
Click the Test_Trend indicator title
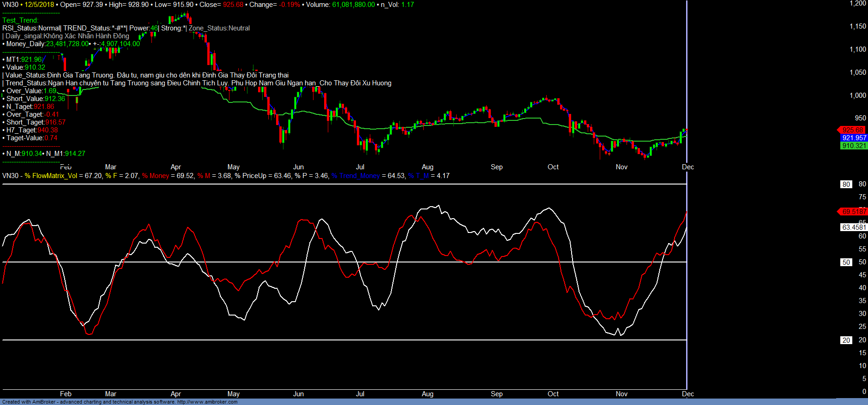click(x=20, y=20)
